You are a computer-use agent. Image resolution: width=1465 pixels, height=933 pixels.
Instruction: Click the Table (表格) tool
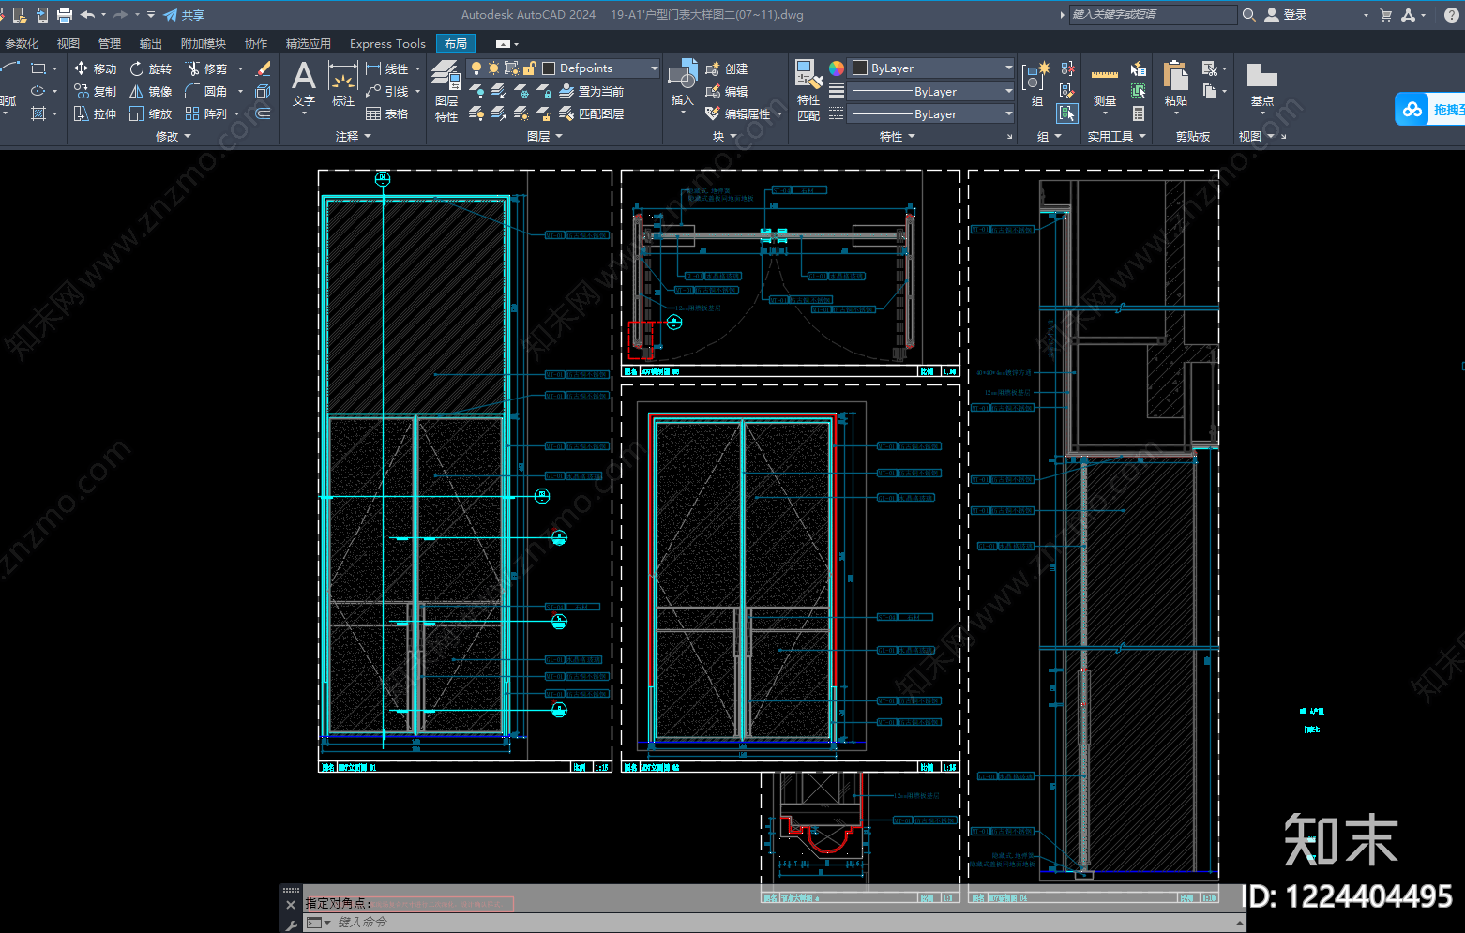click(x=387, y=113)
